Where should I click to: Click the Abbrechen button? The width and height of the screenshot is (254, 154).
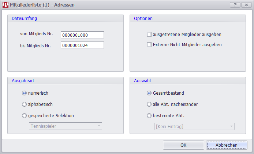click(226, 145)
